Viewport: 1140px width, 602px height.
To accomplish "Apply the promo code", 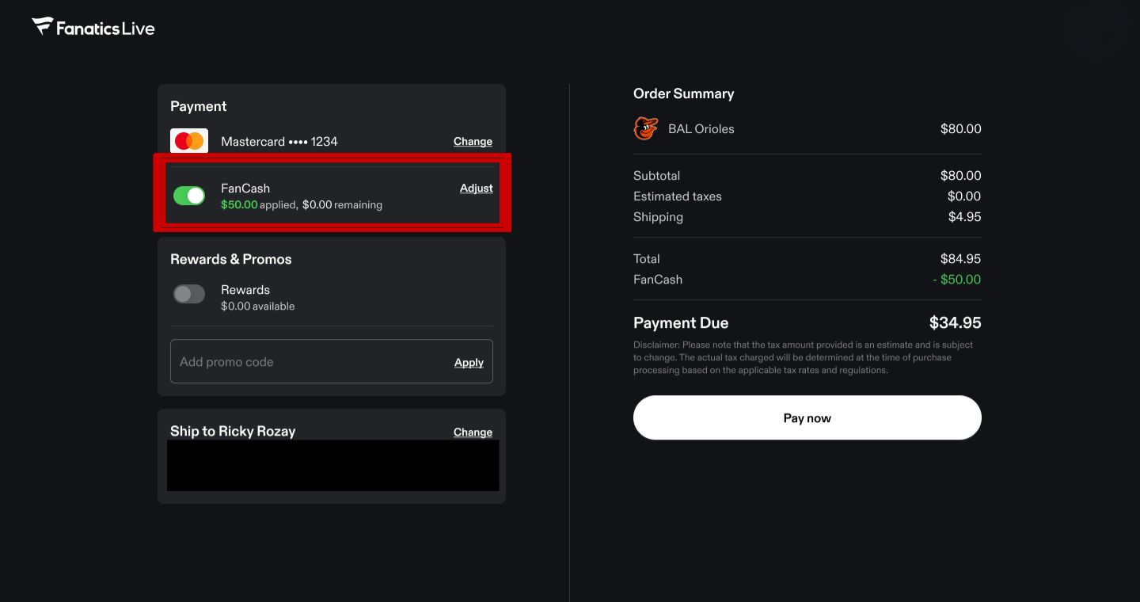I will [x=469, y=363].
